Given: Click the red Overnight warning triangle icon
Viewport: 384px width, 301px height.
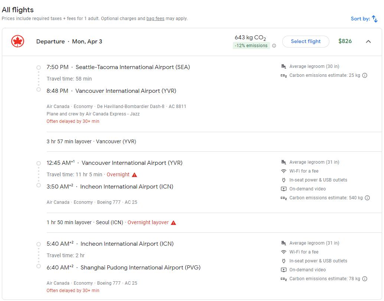Looking at the screenshot, I should click(x=134, y=175).
